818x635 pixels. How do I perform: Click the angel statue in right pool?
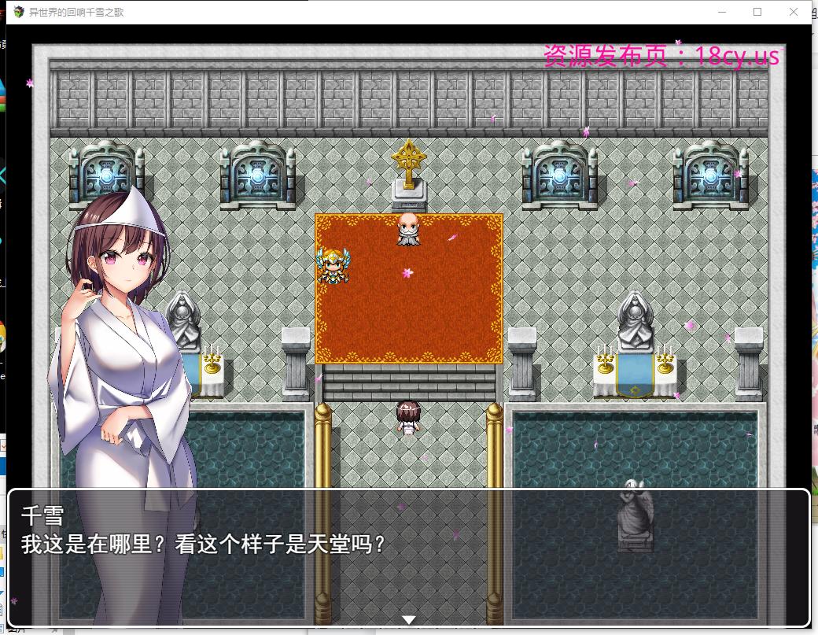pyautogui.click(x=634, y=513)
